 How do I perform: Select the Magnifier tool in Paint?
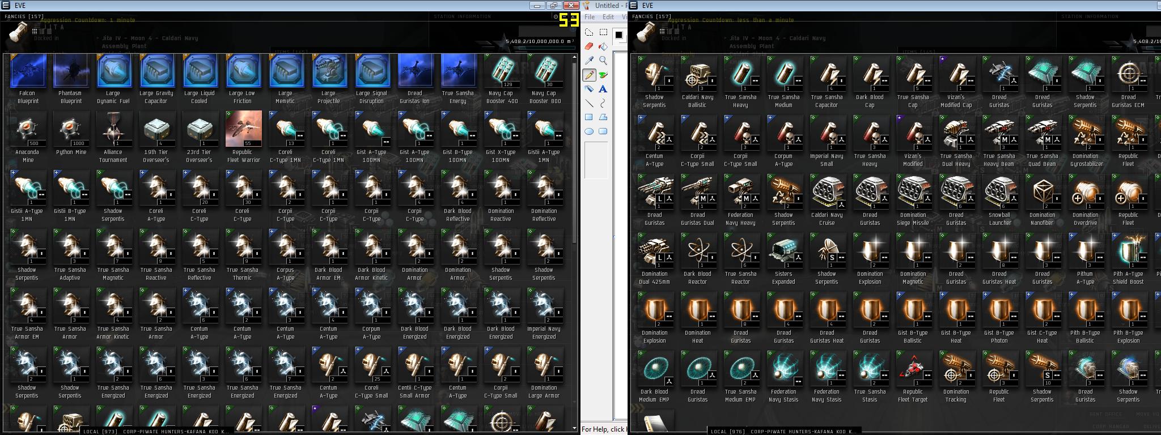click(x=603, y=61)
